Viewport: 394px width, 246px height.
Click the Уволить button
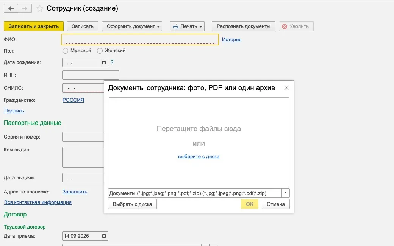296,26
